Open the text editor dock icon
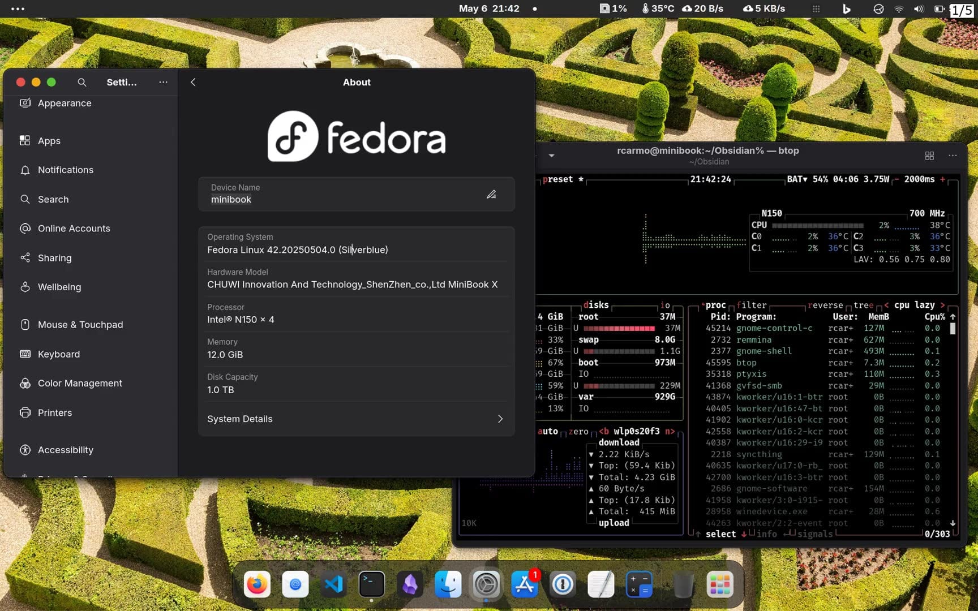Viewport: 978px width, 611px height. point(601,584)
